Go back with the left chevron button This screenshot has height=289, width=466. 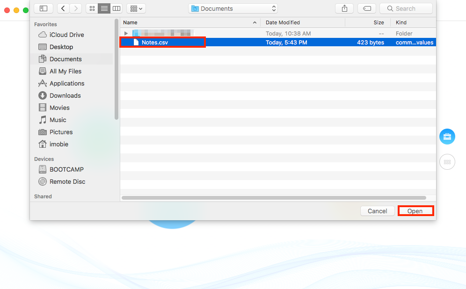[x=63, y=8]
